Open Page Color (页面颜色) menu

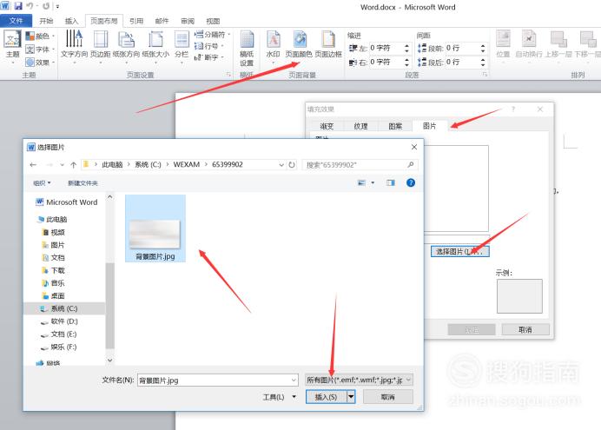click(x=299, y=44)
